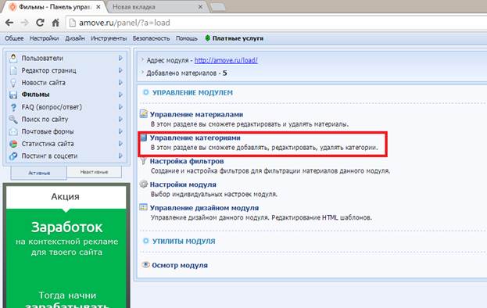Close the Новая вкладка tab
The height and width of the screenshot is (308, 487).
(x=200, y=6)
